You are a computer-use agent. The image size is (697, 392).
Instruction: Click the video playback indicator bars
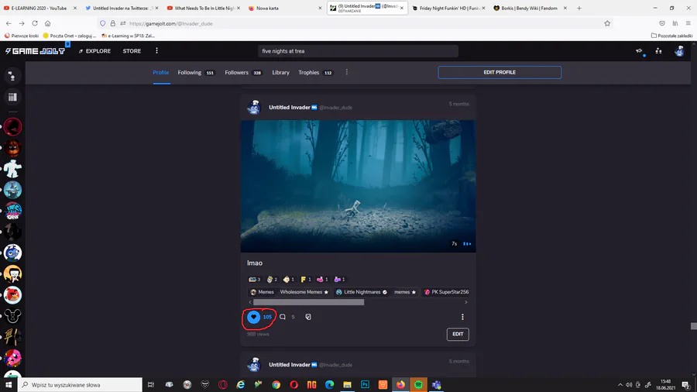coord(467,243)
